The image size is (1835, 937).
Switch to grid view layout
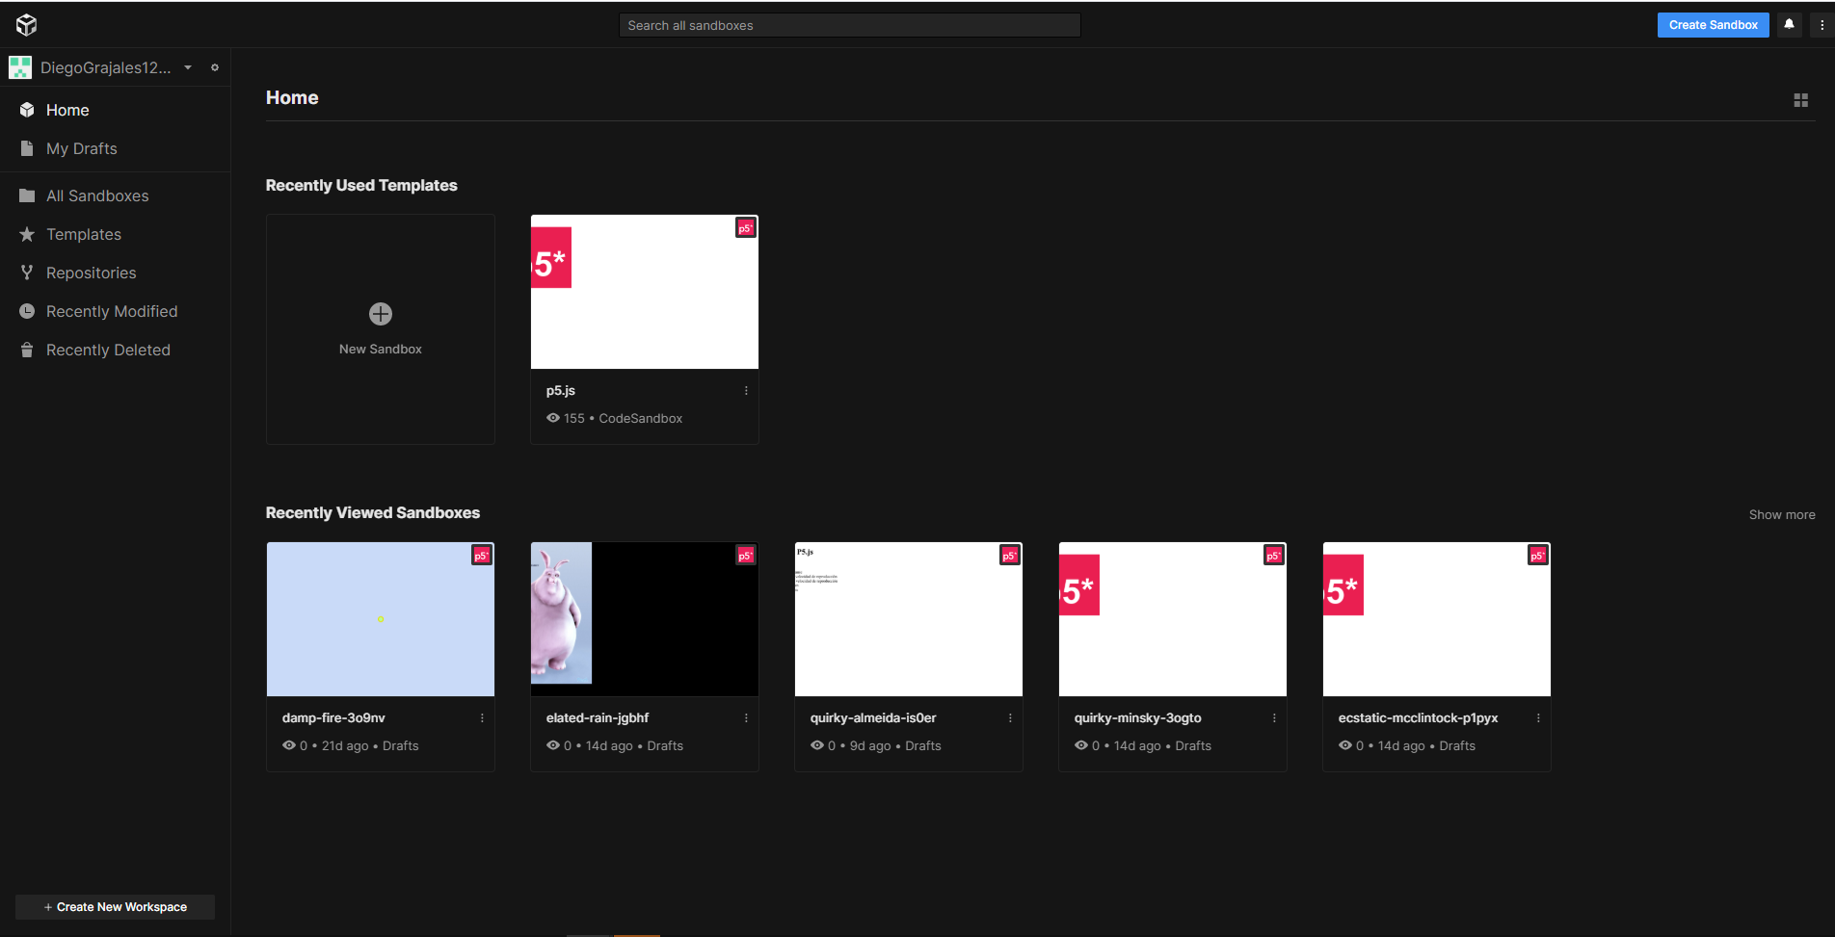pos(1801,100)
